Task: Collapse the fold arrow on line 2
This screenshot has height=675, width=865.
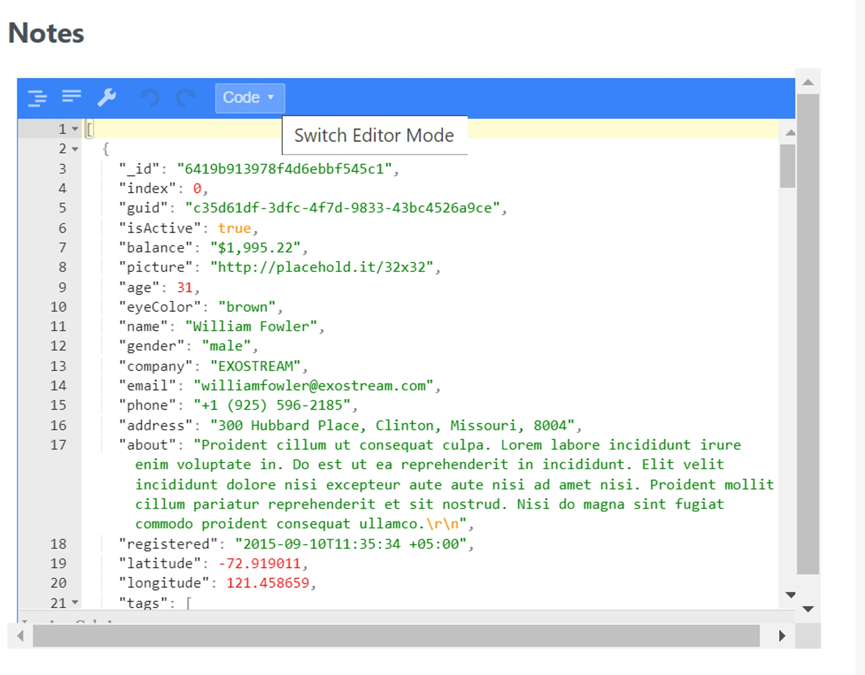Action: click(x=75, y=149)
